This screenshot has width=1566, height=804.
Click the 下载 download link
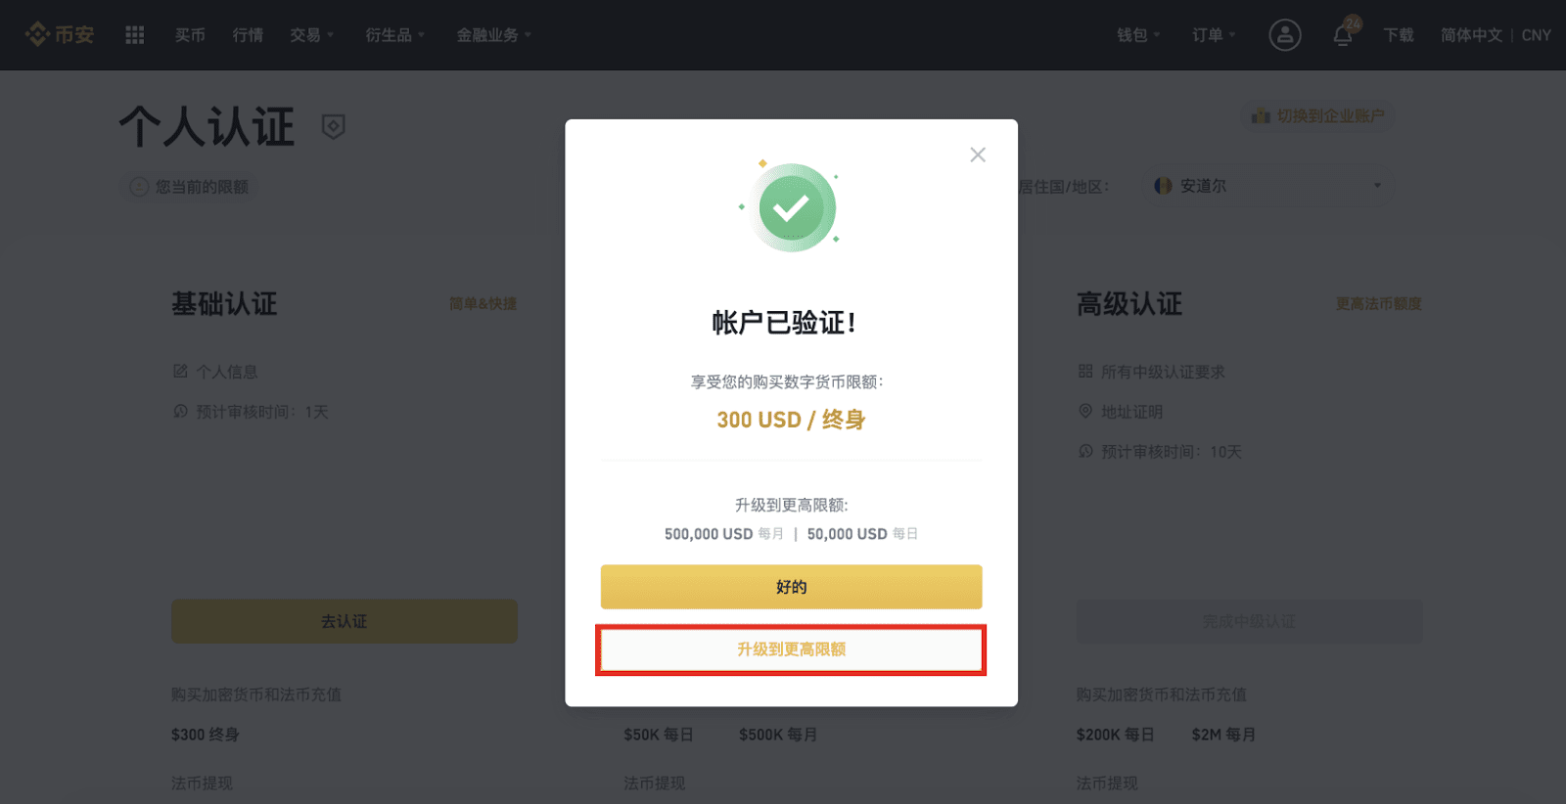coord(1399,35)
